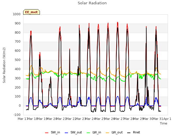
Task: Toggle the LW_out legend entry
Action: pyautogui.click(x=114, y=132)
